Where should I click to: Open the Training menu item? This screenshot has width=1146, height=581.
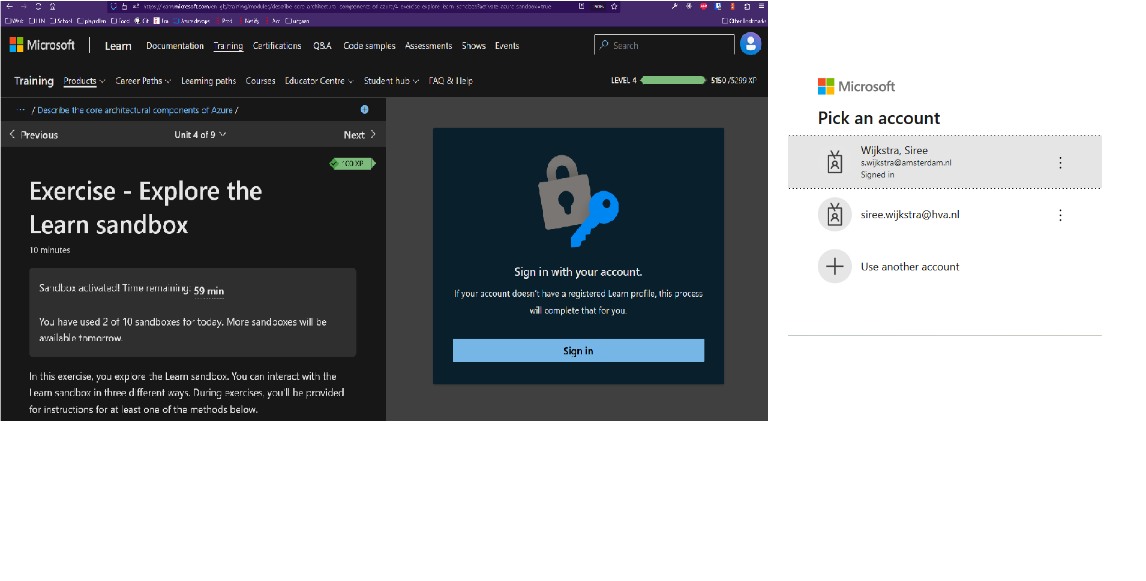229,46
